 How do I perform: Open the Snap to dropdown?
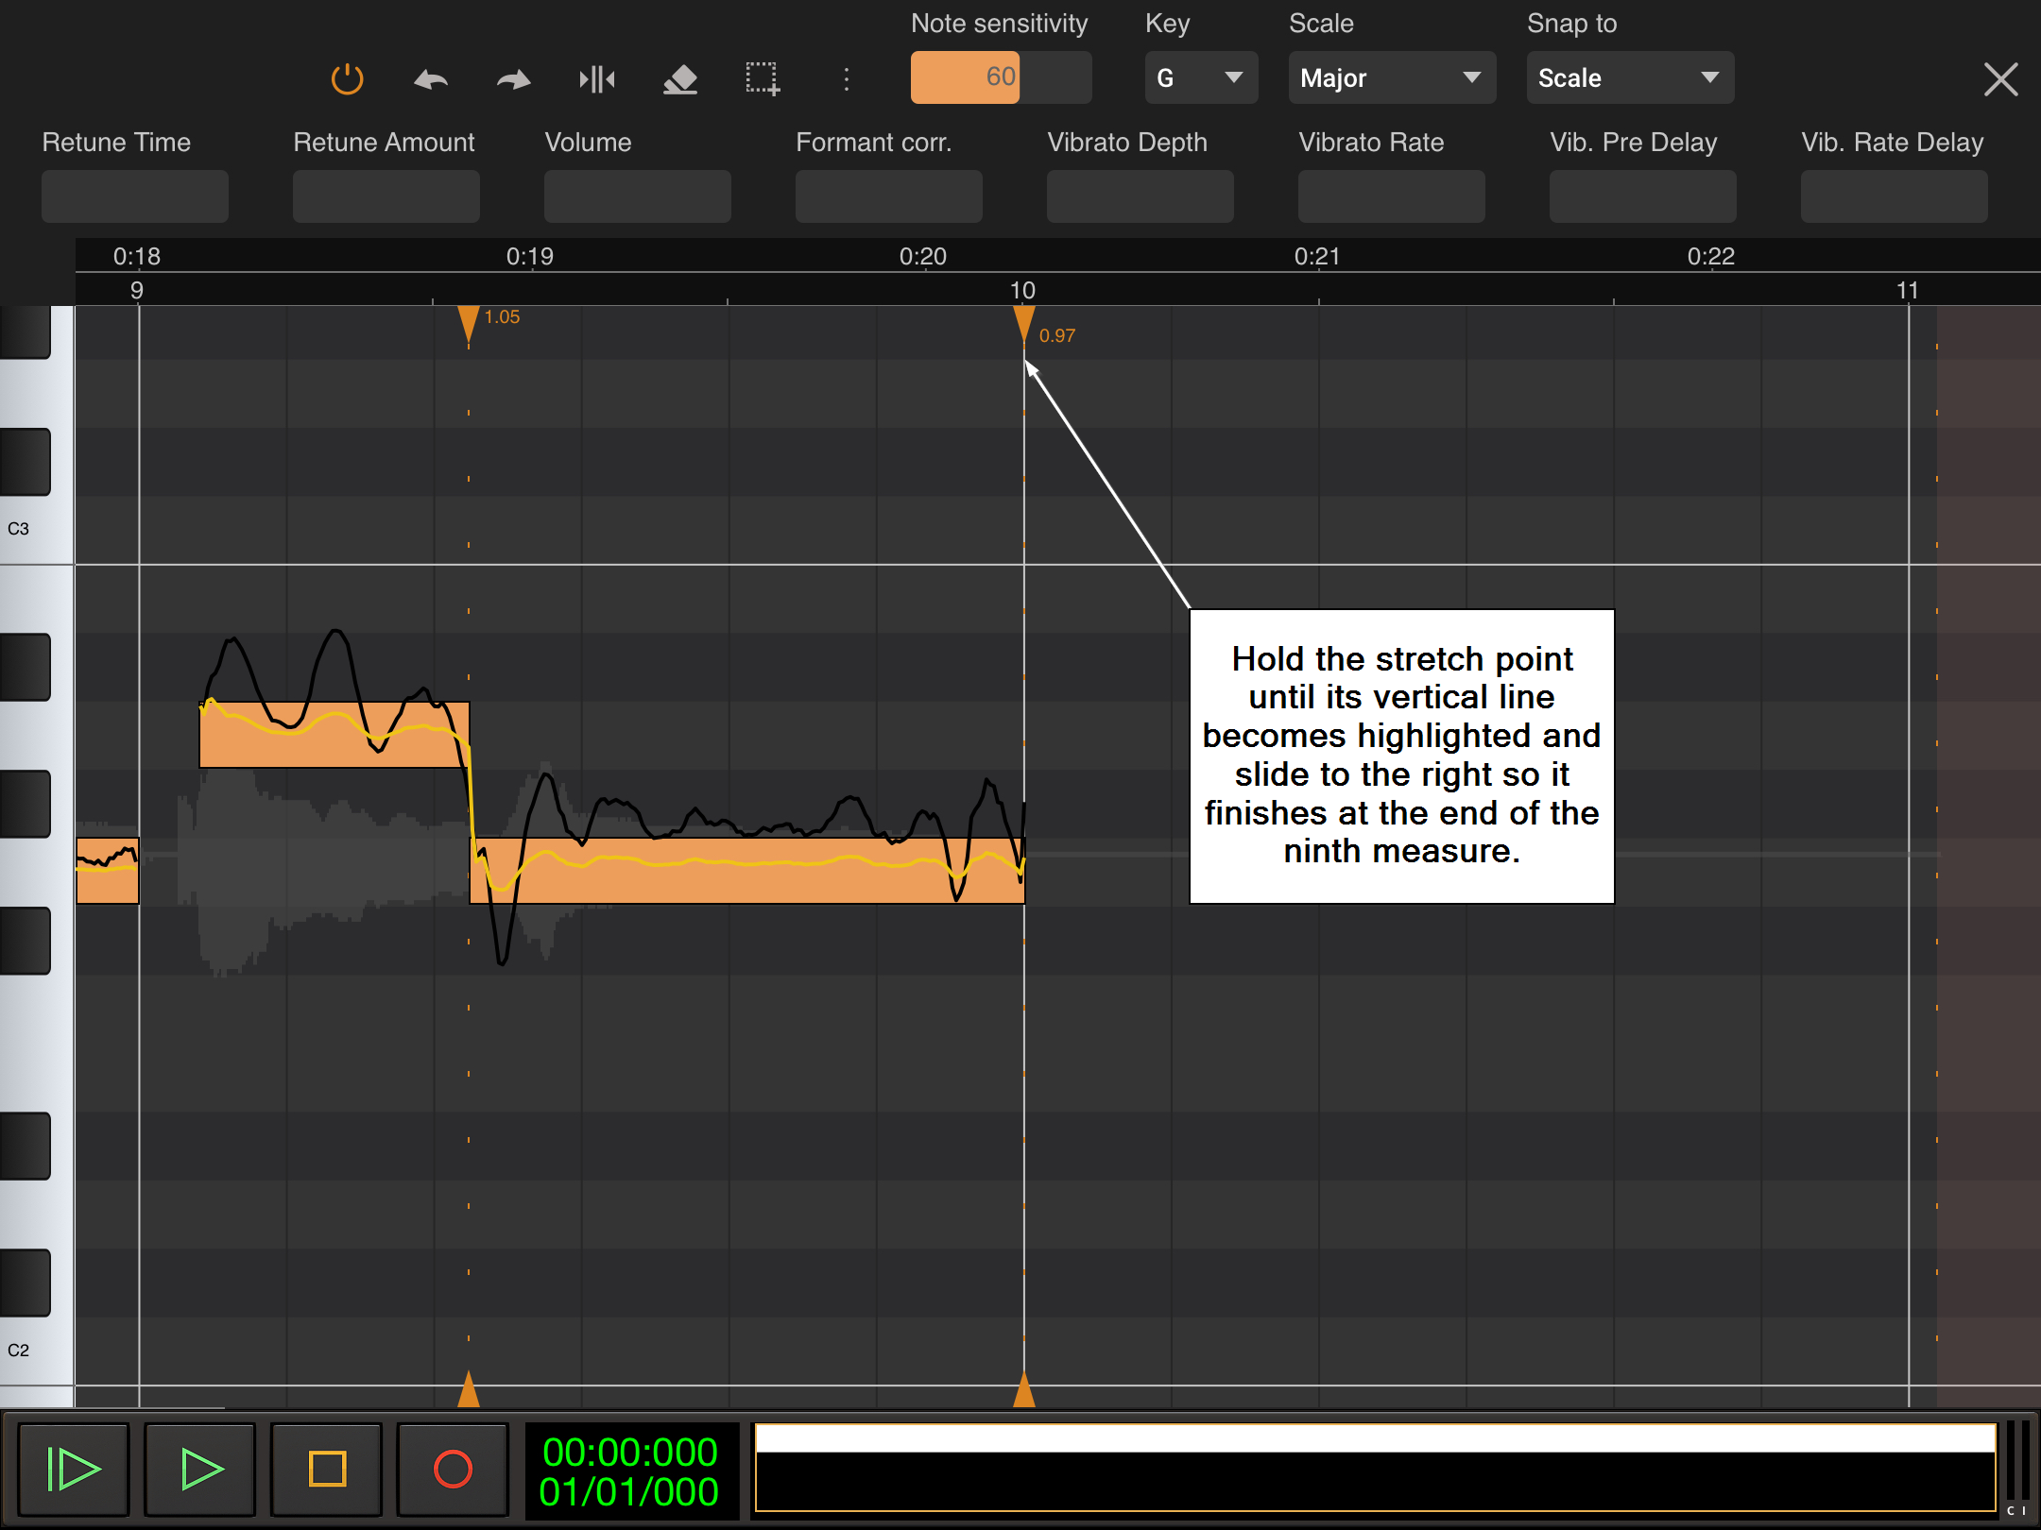pos(1629,77)
